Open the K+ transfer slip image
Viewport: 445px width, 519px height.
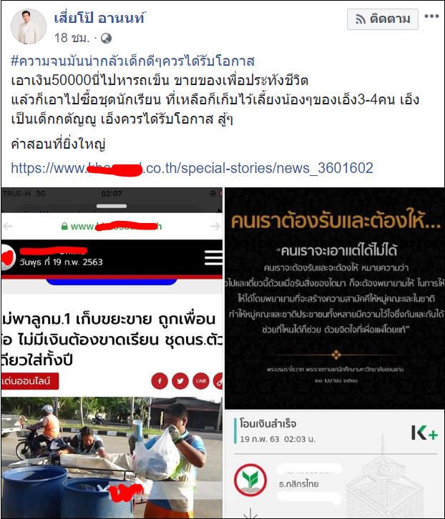(335, 465)
